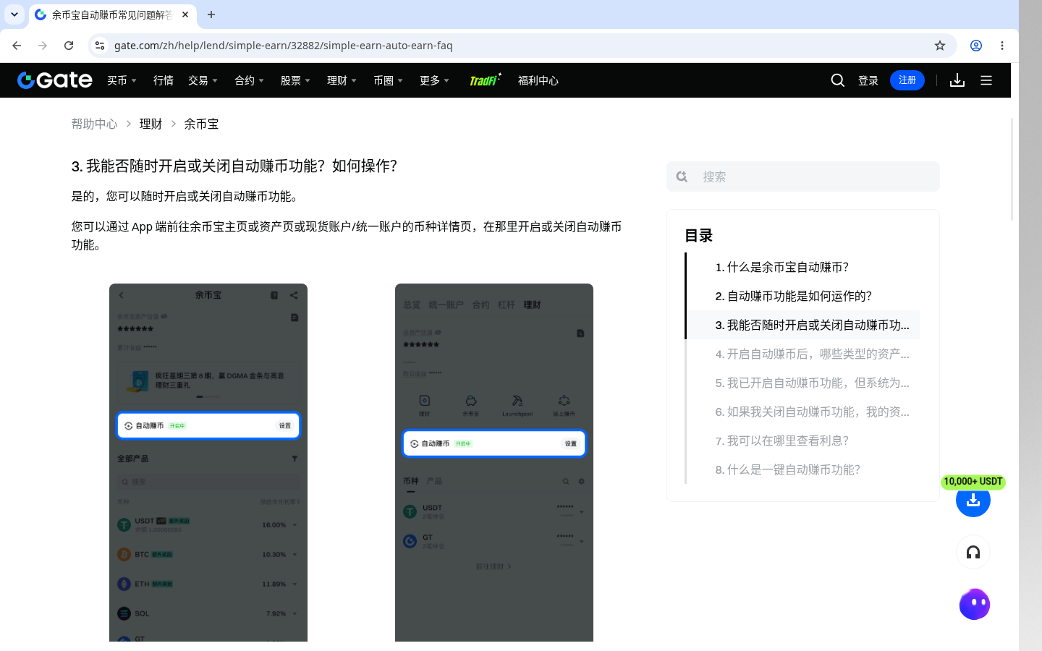
Task: Bookmark this page with star icon
Action: pyautogui.click(x=940, y=46)
